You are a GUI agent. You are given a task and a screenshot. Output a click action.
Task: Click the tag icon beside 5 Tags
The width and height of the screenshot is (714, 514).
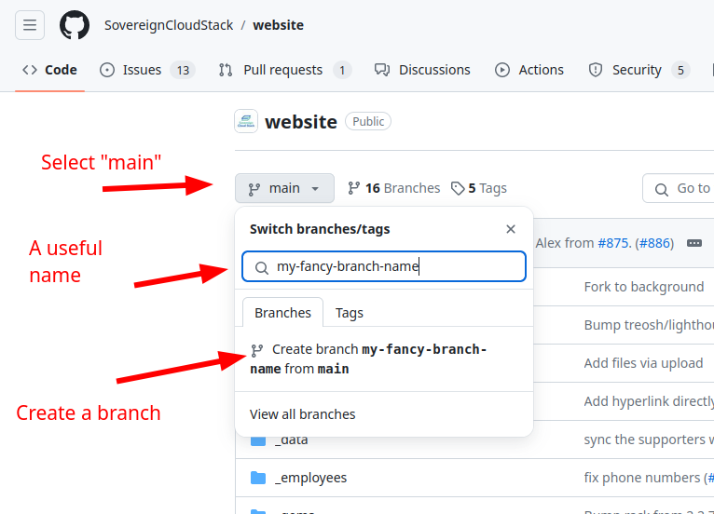[458, 188]
